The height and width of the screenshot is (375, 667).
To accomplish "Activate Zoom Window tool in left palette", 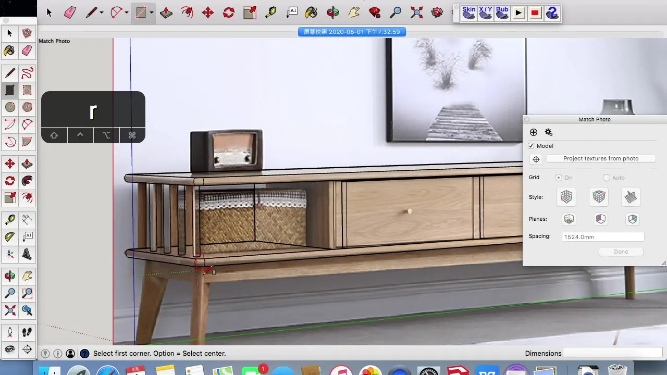I will [x=27, y=294].
